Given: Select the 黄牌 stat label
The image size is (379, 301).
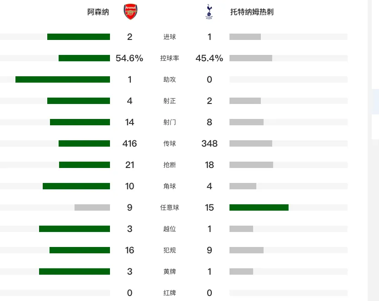Looking at the screenshot, I should point(170,271).
